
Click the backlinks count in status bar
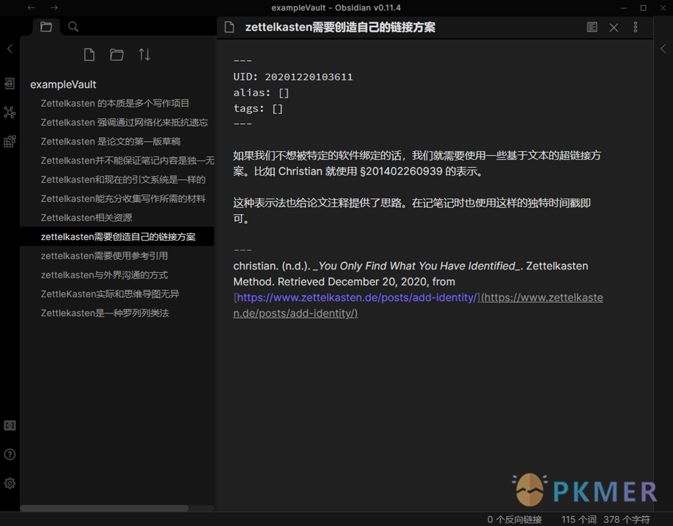tap(514, 519)
